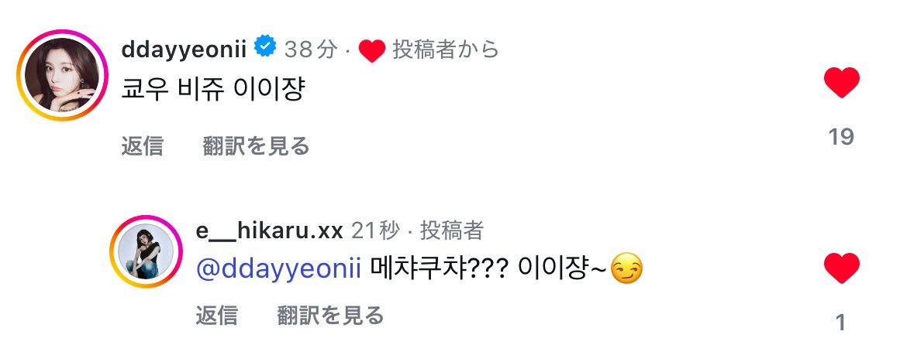Screen dimensions: 907x362
Task: Click the smirking face emoji
Action: coord(626,269)
